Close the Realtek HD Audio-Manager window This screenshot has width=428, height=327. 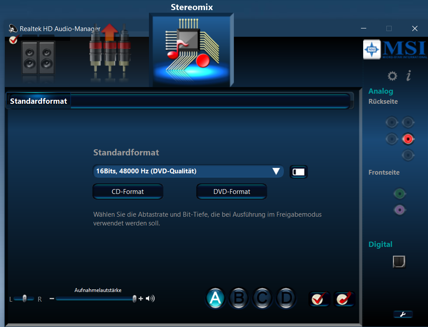coord(414,28)
